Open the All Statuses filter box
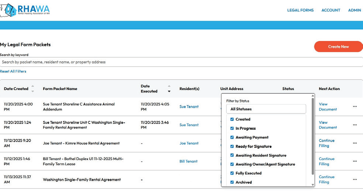This screenshot has height=191, width=363. point(266,109)
